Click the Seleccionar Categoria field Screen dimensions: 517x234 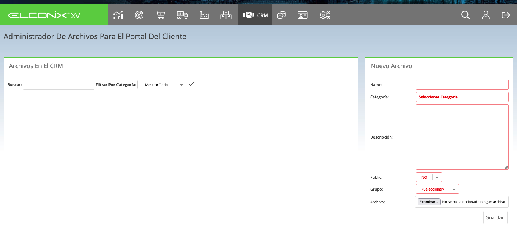click(462, 97)
